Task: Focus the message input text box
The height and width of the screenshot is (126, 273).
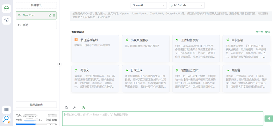Action: coord(163,119)
